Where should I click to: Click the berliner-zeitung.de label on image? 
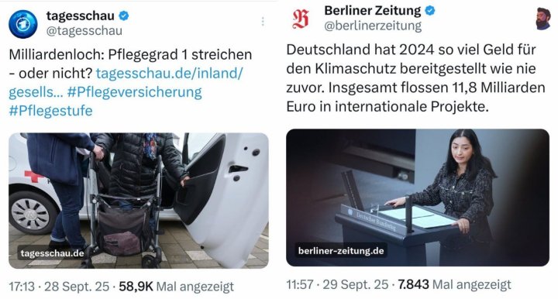[x=341, y=251]
